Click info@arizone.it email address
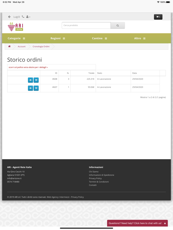 tap(14, 178)
